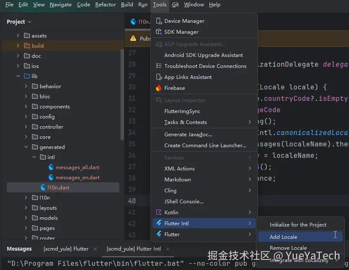Open the Window menu
Viewport: 349px width, 270px height.
click(x=194, y=5)
